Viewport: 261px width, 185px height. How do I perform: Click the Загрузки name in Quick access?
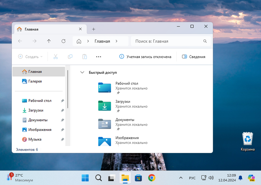coord(123,101)
